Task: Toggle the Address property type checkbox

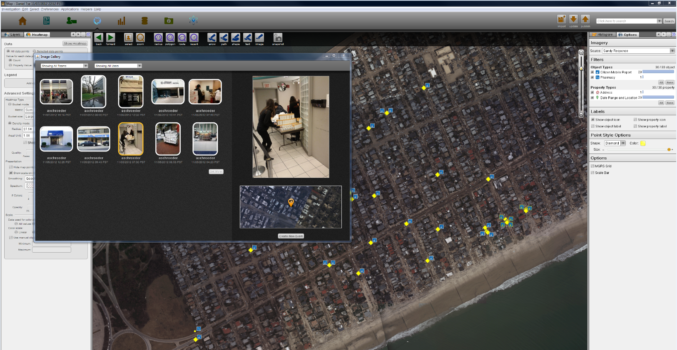Action: pyautogui.click(x=592, y=92)
